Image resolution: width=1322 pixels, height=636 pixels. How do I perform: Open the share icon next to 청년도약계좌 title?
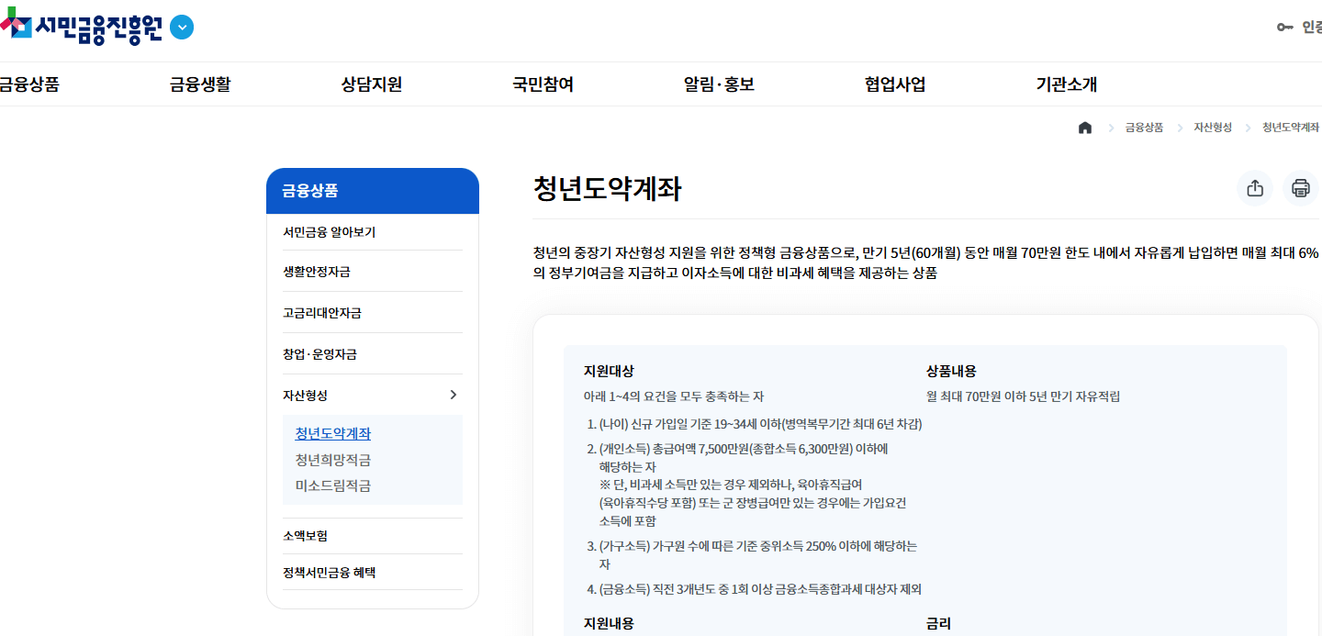tap(1255, 188)
